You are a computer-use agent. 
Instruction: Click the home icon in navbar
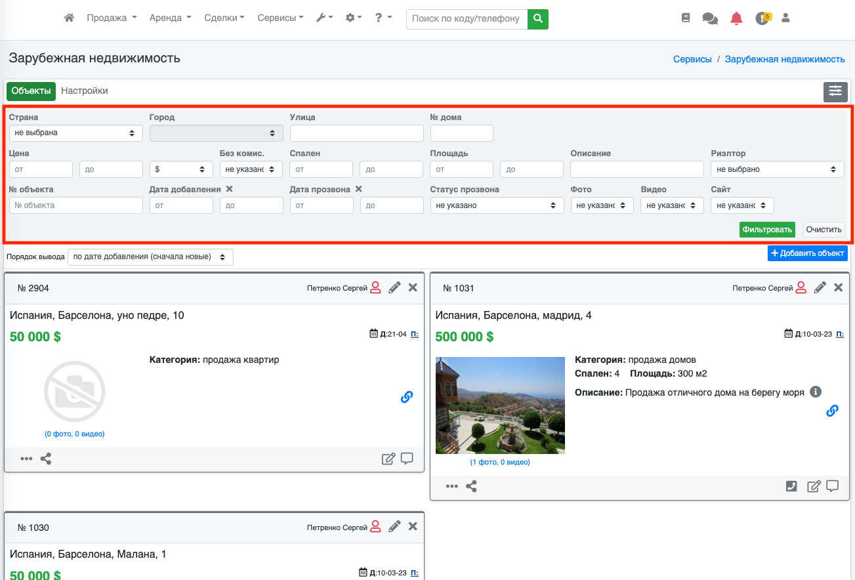[69, 18]
